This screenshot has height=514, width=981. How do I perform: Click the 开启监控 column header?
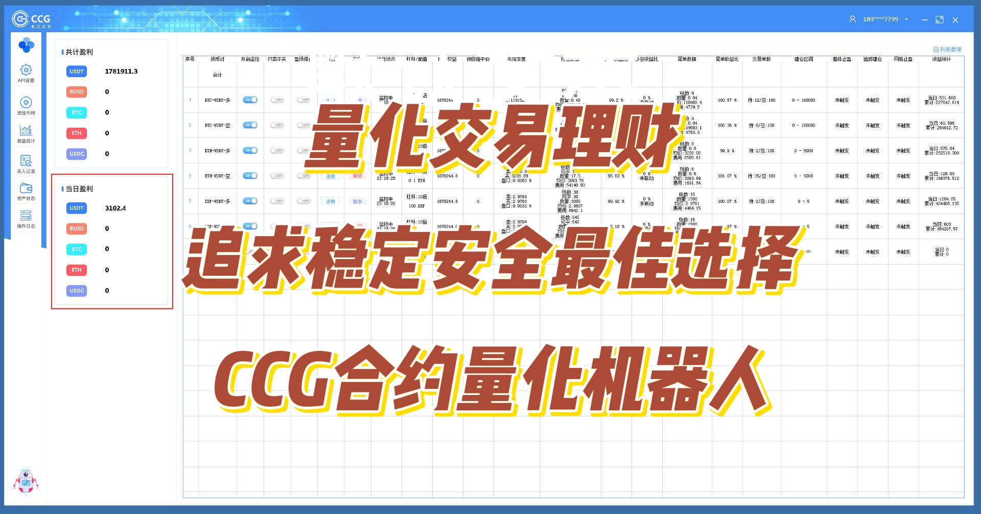point(250,59)
